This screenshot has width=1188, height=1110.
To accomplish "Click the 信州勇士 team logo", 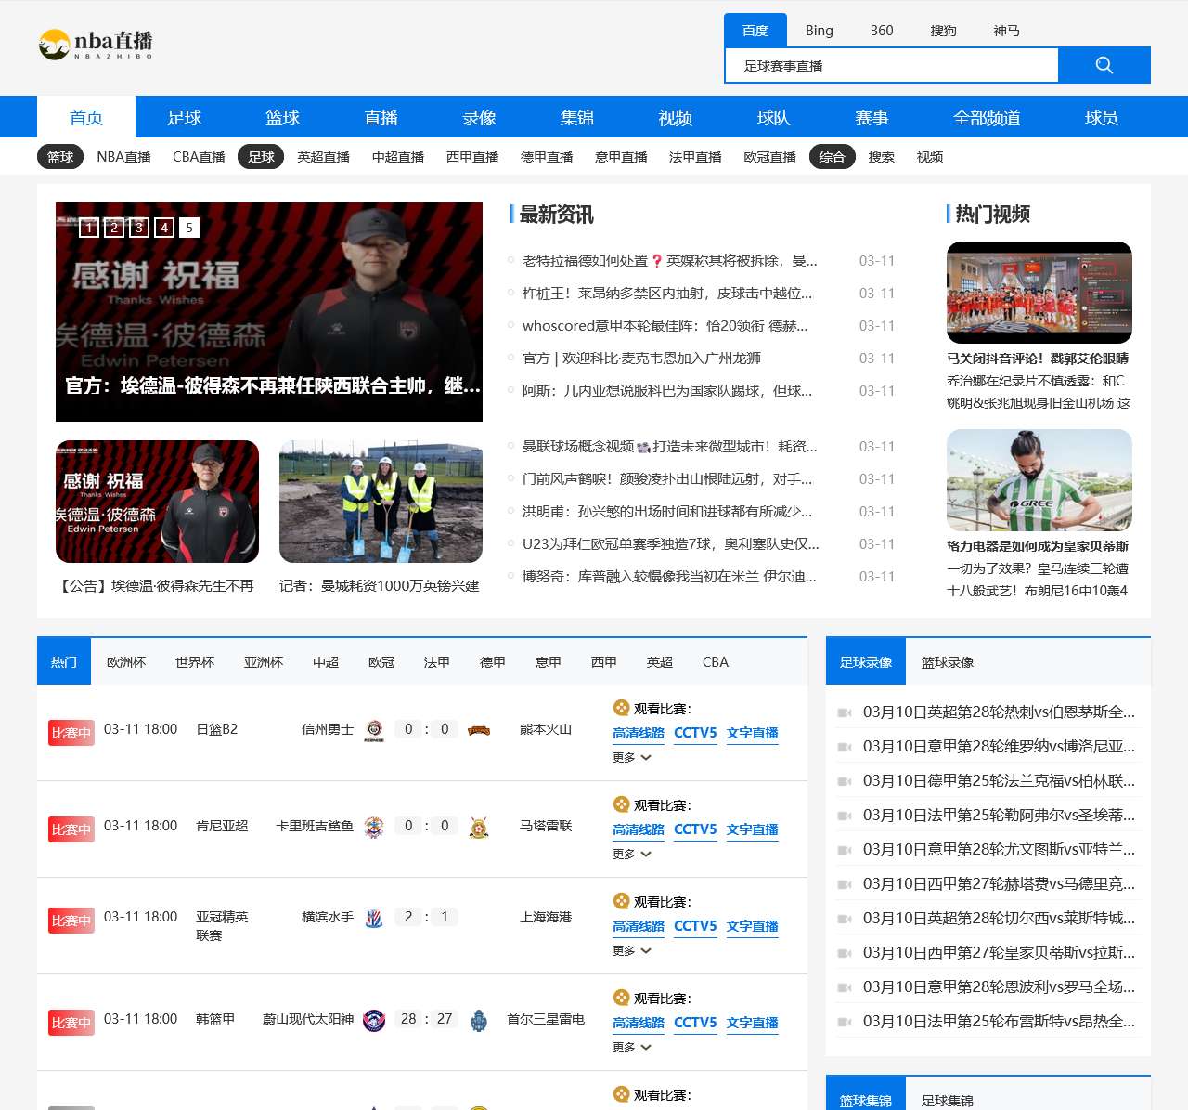I will coord(374,730).
